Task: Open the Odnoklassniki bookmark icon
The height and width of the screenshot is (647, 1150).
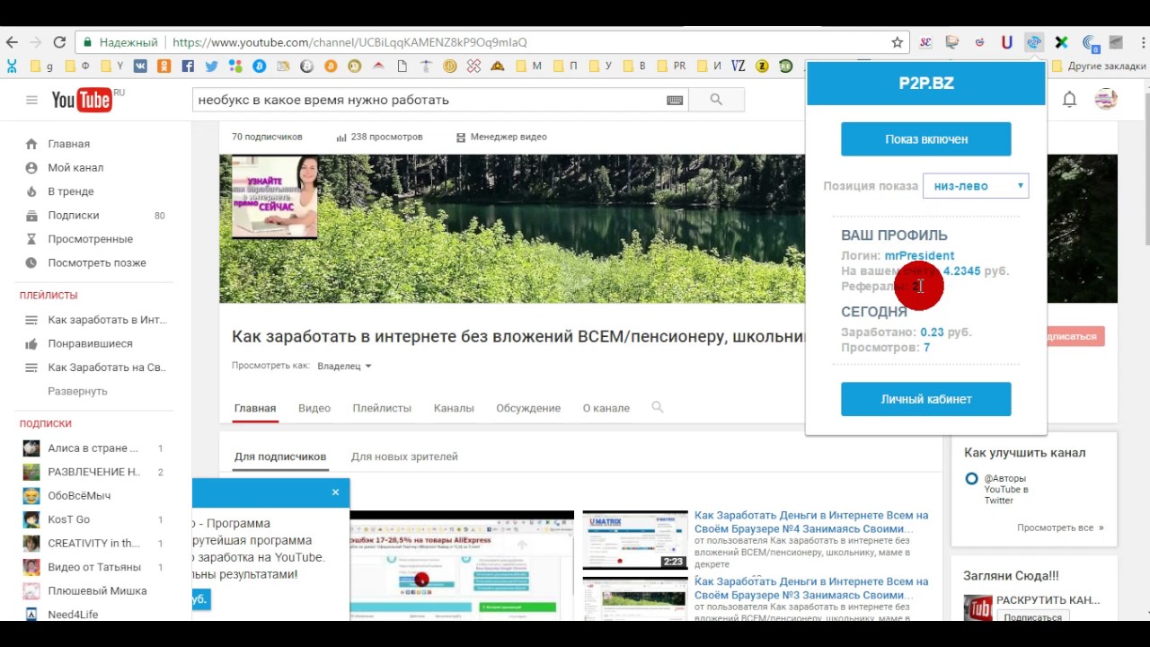Action: pyautogui.click(x=164, y=66)
